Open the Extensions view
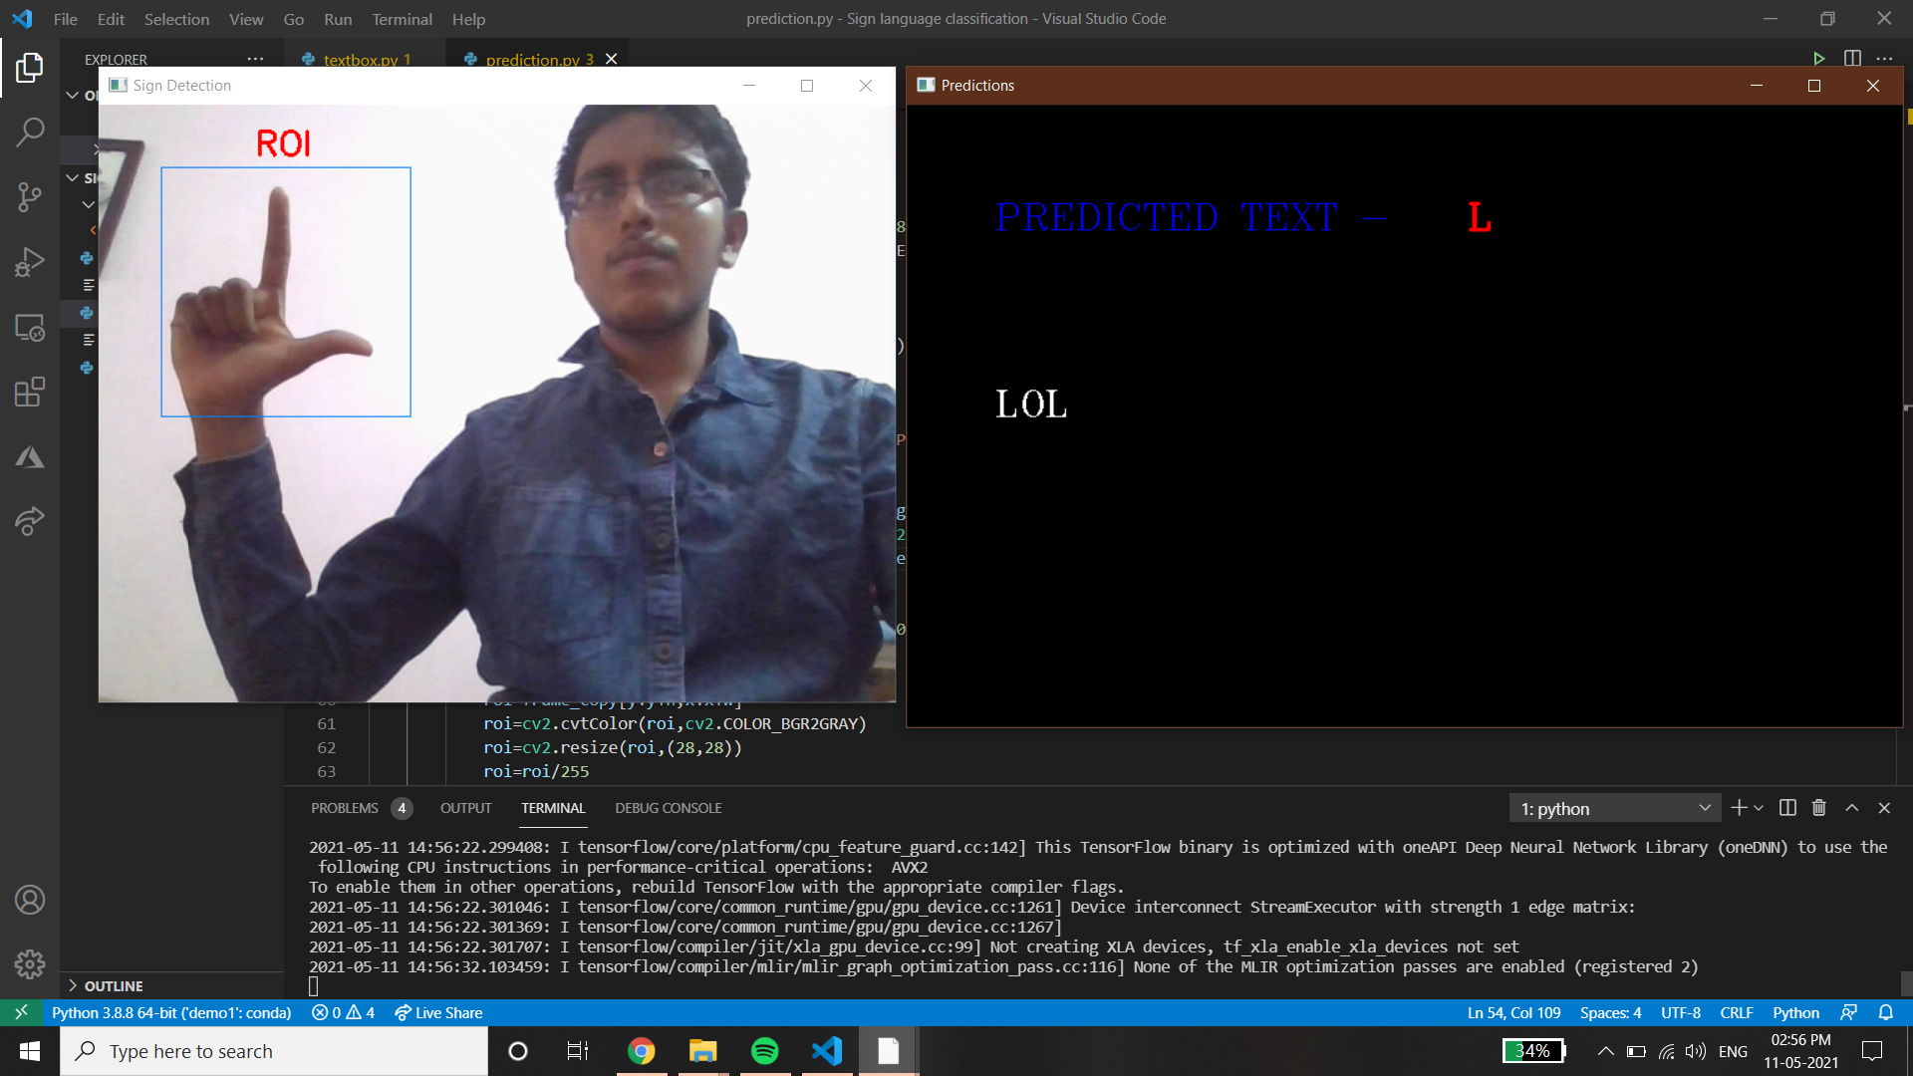 [30, 392]
